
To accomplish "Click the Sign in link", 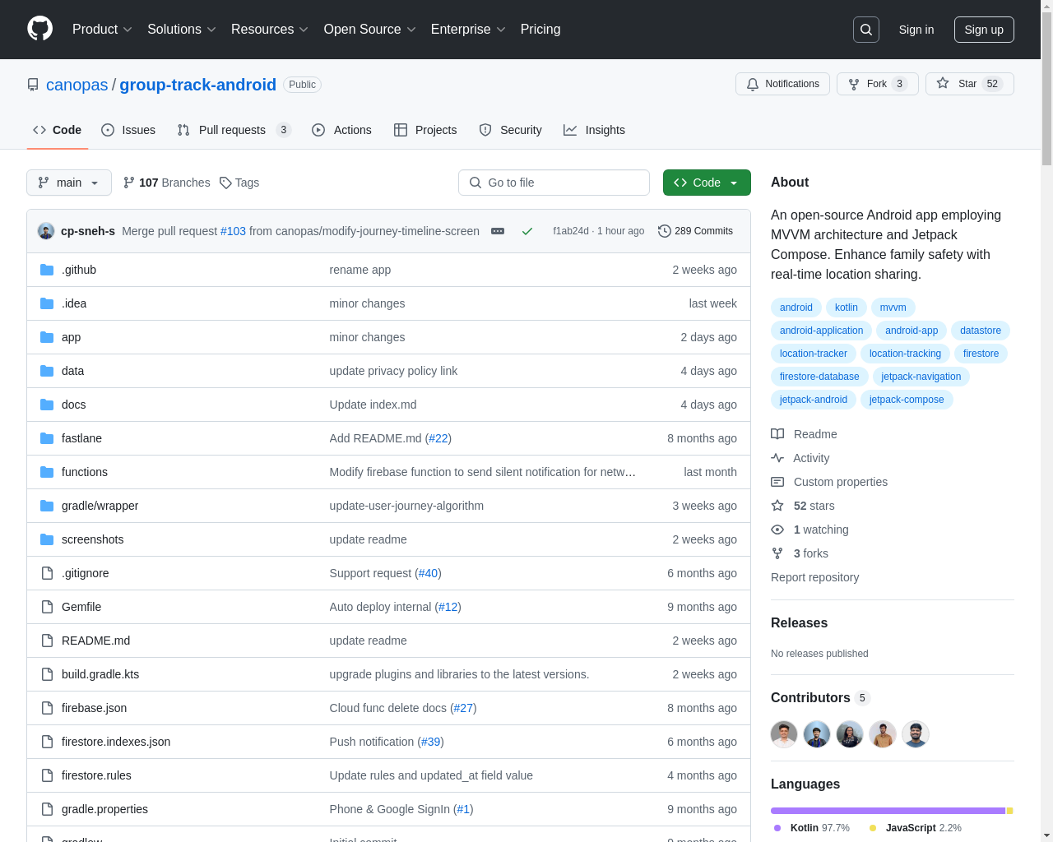I will point(916,30).
